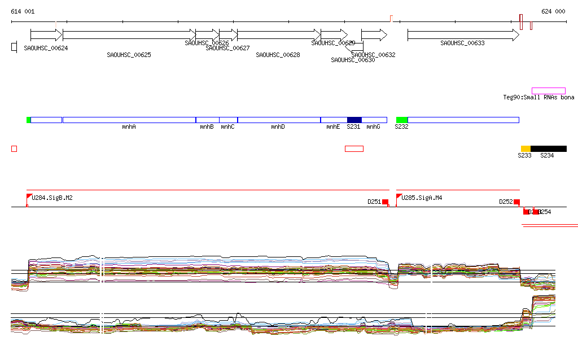Click the dark blue S231 segment
The width and height of the screenshot is (578, 345).
(x=354, y=120)
